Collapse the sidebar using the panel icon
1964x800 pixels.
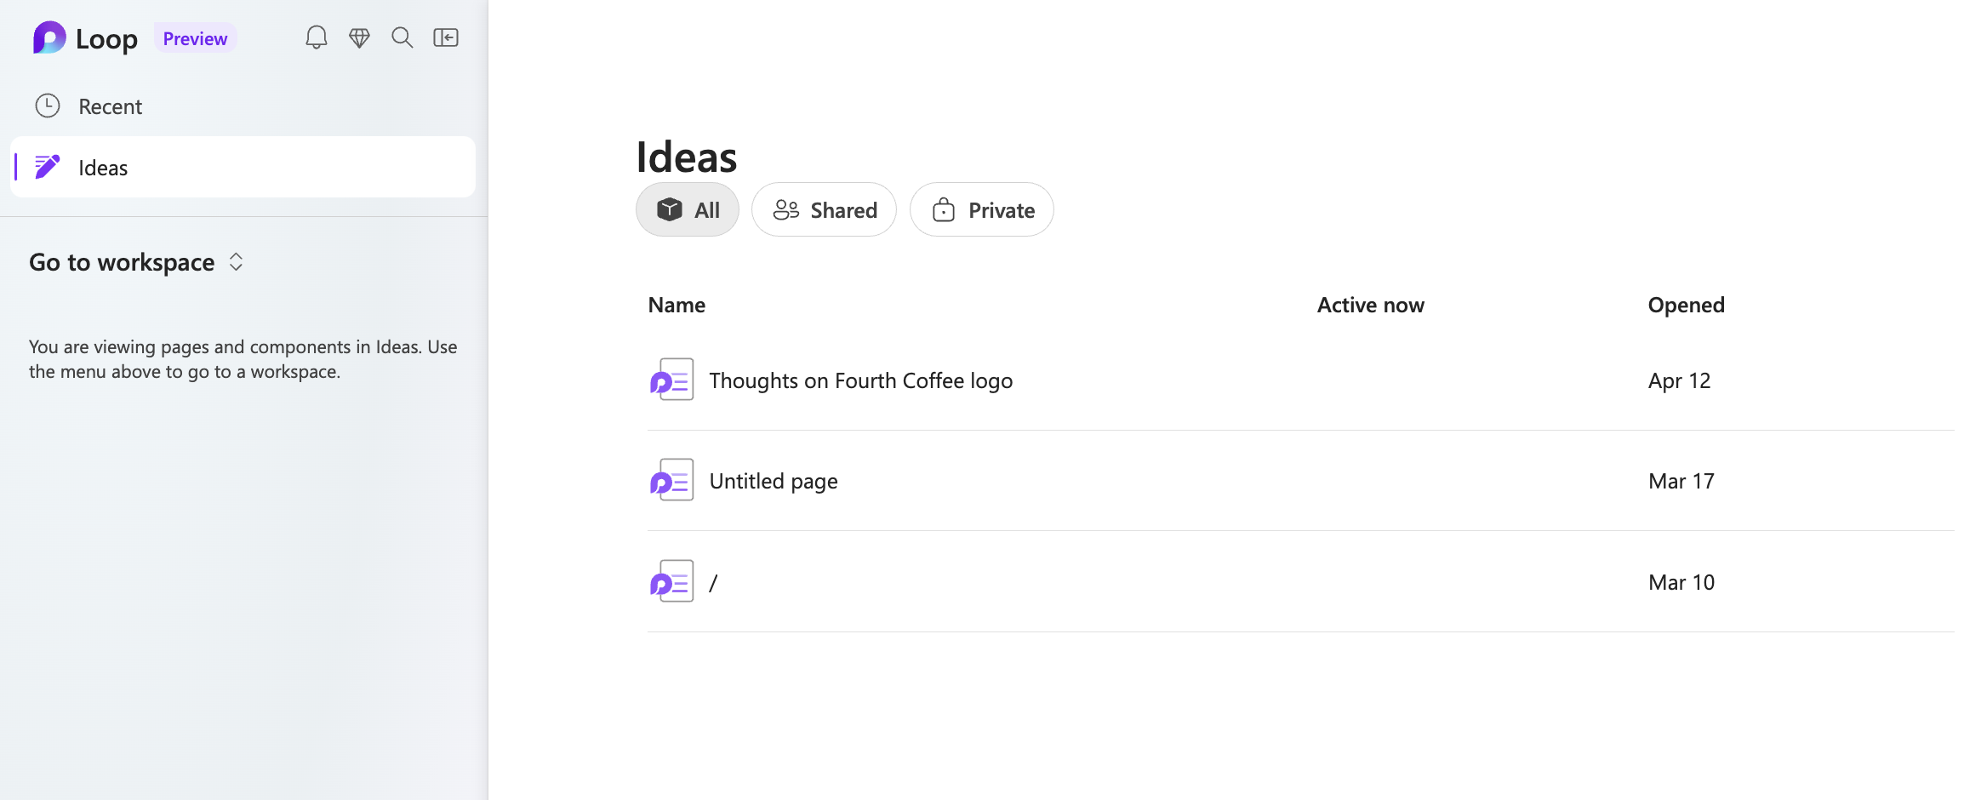[x=446, y=37]
